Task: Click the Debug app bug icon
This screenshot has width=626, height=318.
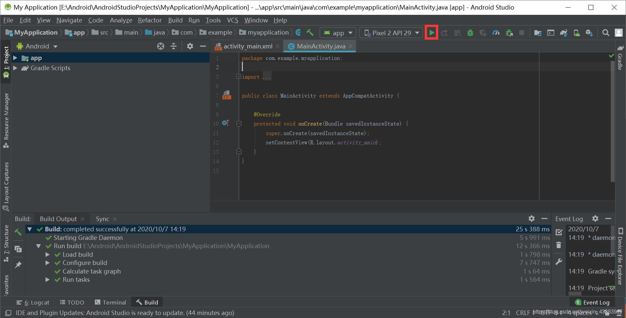Action: (x=470, y=33)
